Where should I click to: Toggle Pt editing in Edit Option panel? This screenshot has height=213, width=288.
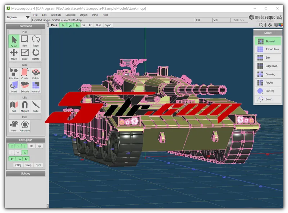(12, 159)
